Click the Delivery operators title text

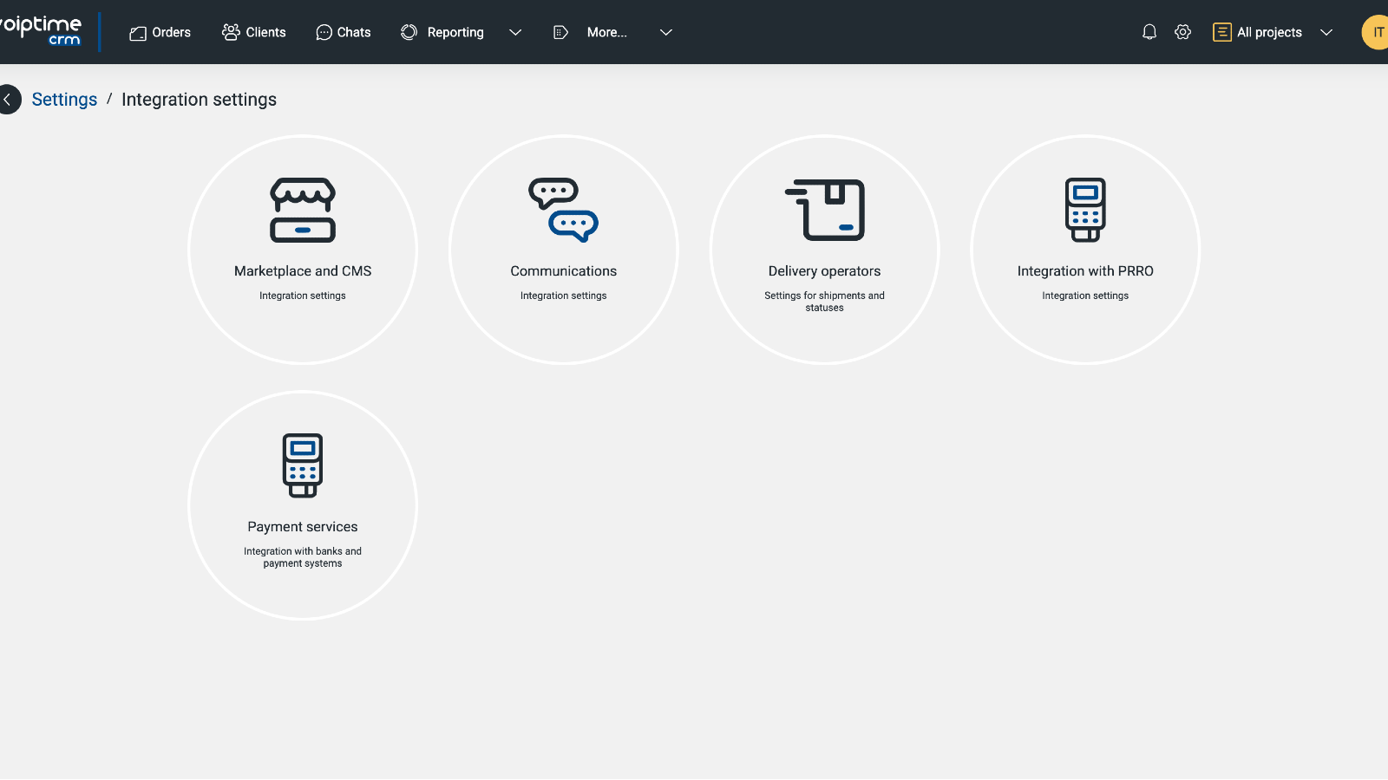pyautogui.click(x=824, y=271)
